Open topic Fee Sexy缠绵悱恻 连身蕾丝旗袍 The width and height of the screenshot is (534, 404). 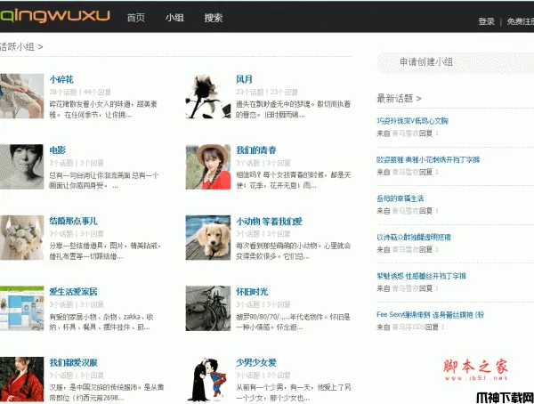pyautogui.click(x=430, y=315)
